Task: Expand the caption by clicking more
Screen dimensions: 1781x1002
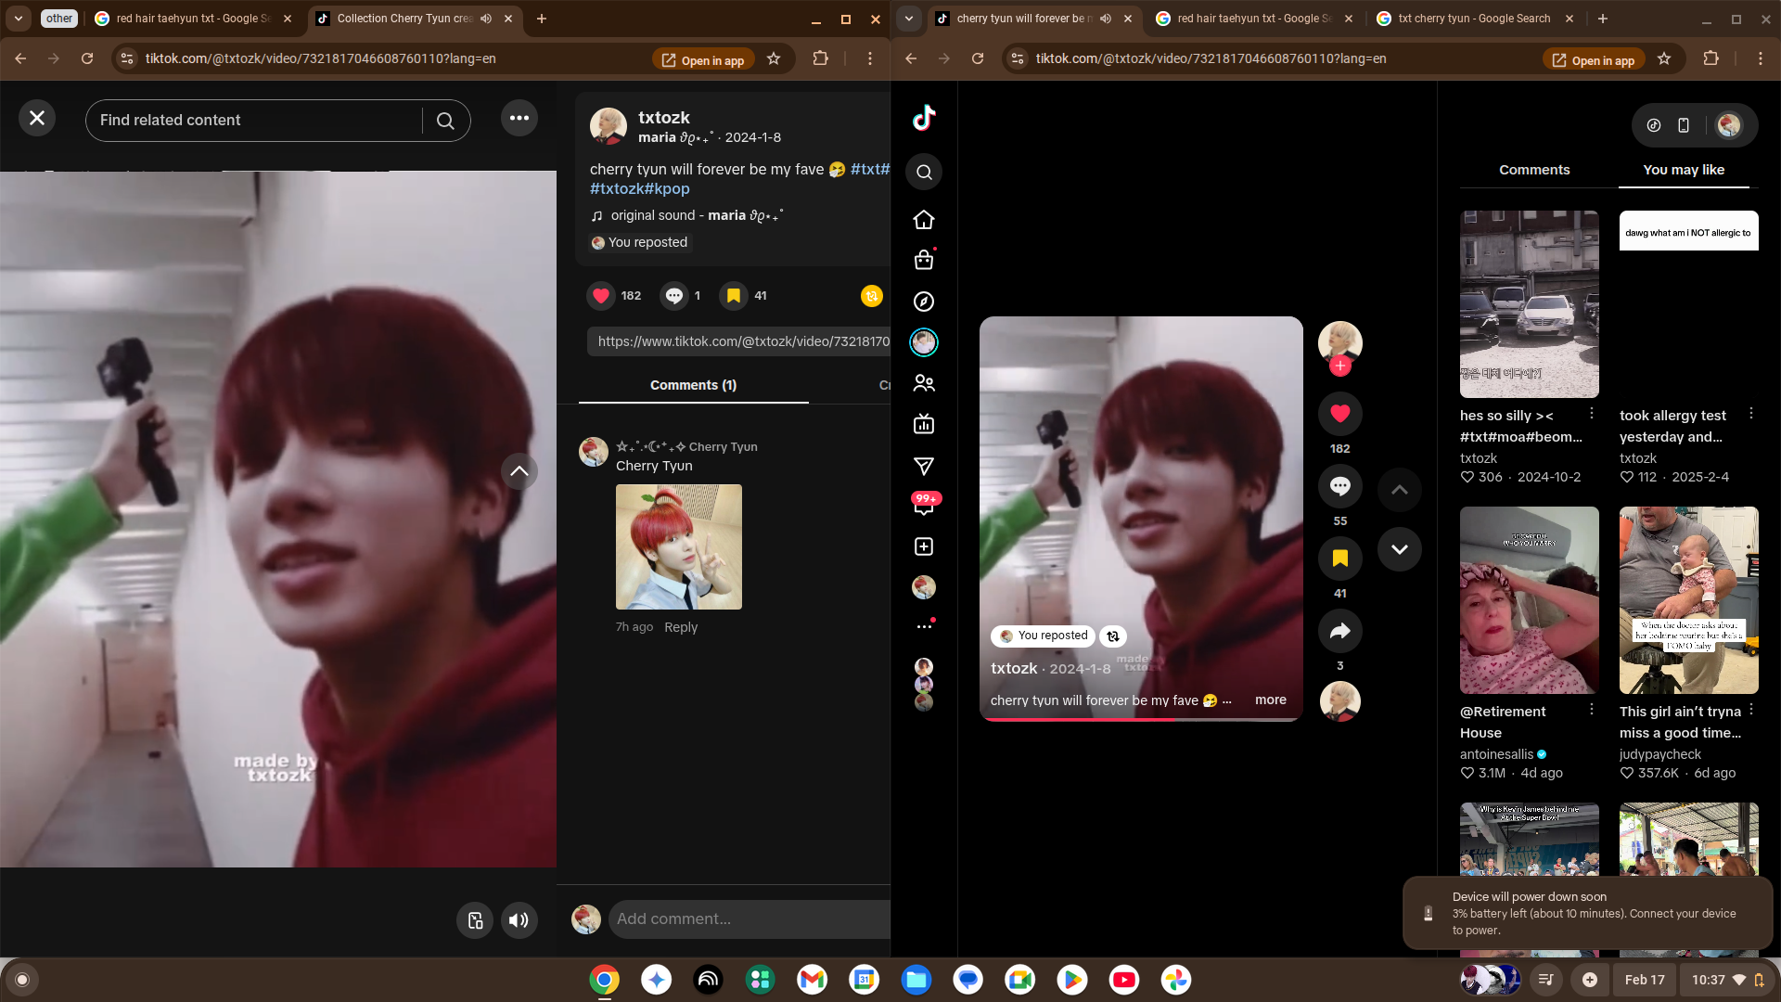Action: click(1270, 700)
